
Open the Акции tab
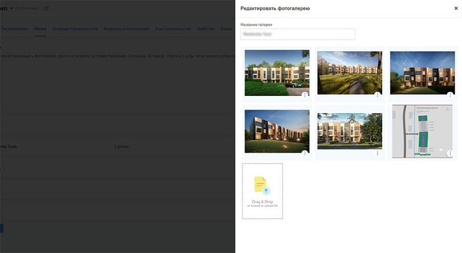point(226,29)
